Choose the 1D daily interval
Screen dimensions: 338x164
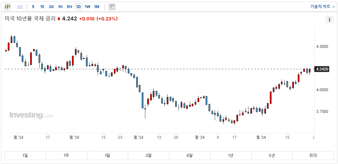[x=78, y=6]
